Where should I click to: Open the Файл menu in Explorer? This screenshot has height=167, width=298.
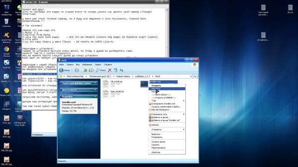pos(61,64)
